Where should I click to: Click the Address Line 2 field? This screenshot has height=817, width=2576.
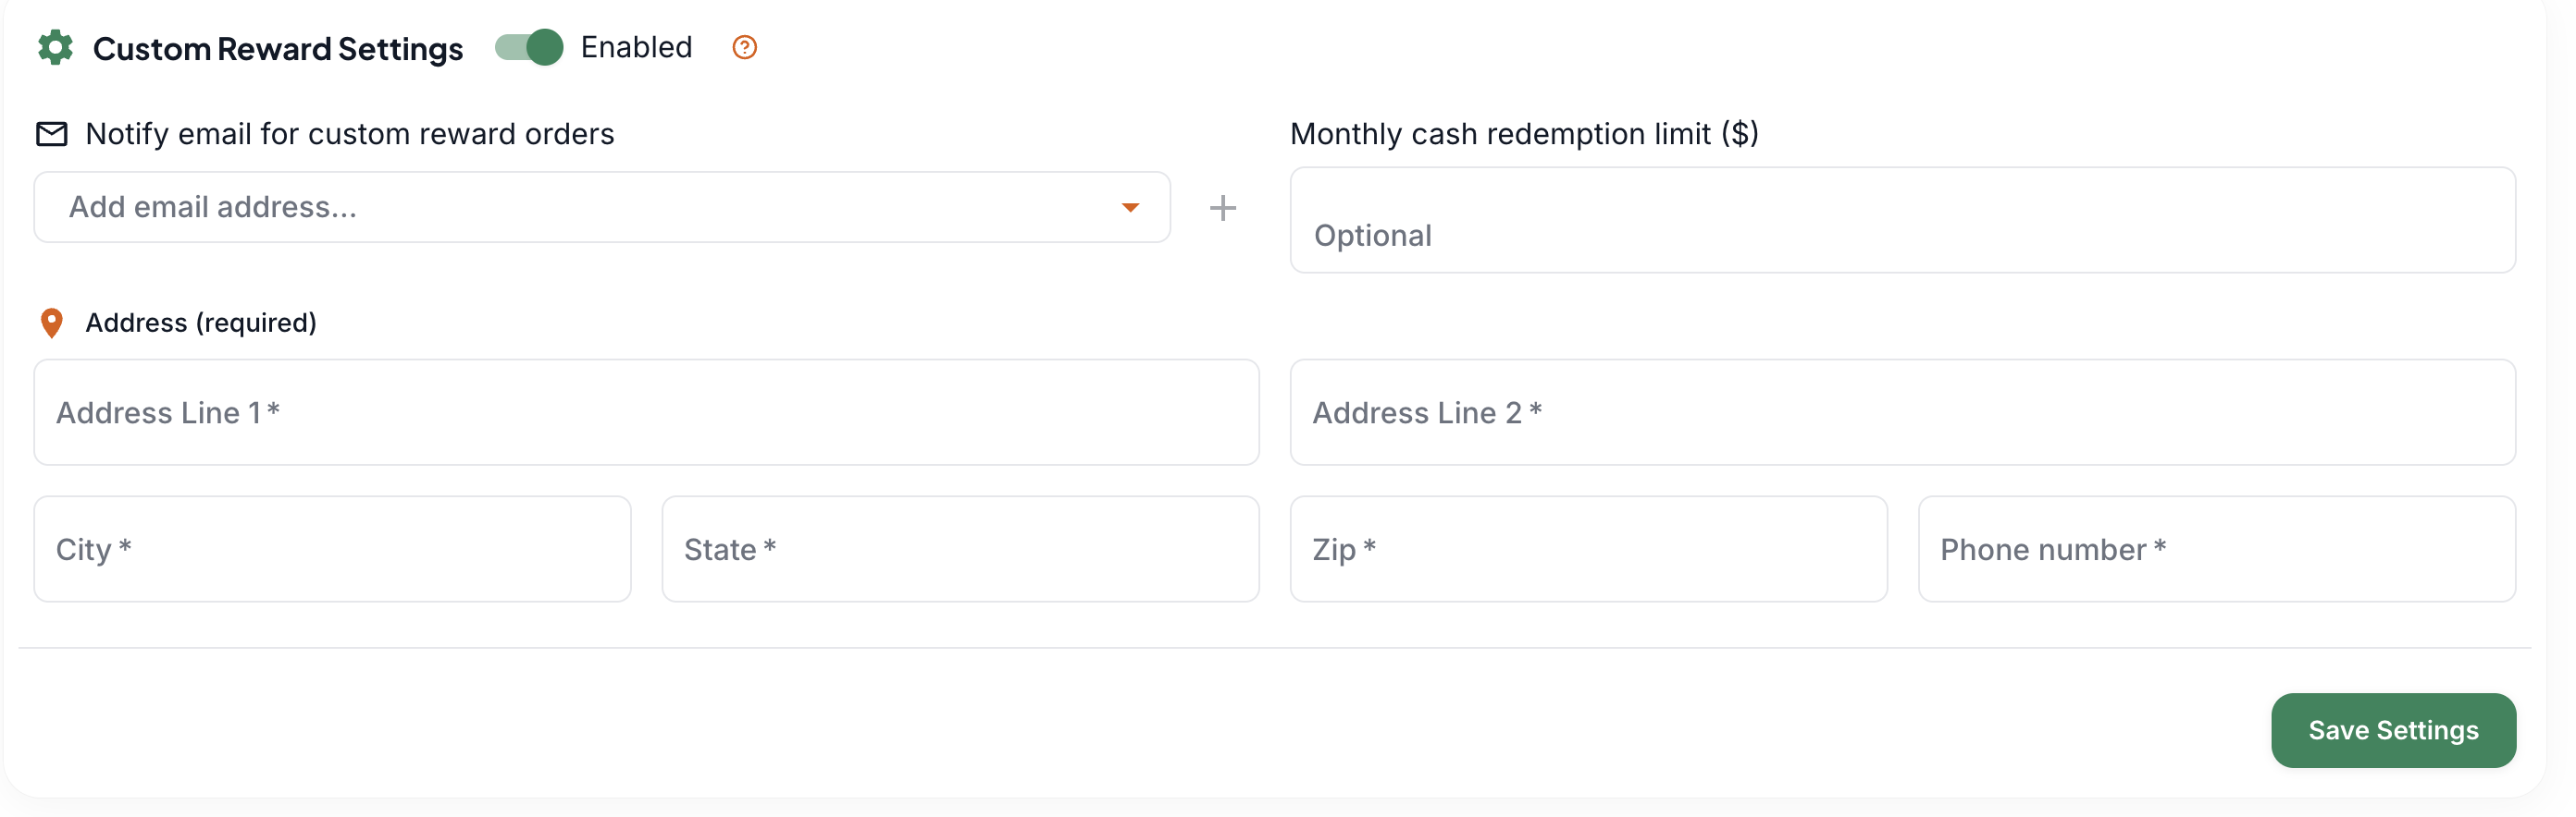[x=1902, y=412]
